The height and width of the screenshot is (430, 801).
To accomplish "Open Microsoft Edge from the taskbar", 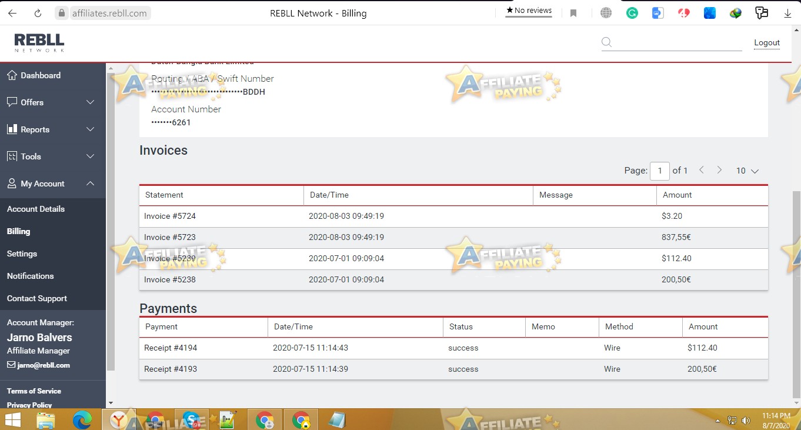I will [82, 420].
